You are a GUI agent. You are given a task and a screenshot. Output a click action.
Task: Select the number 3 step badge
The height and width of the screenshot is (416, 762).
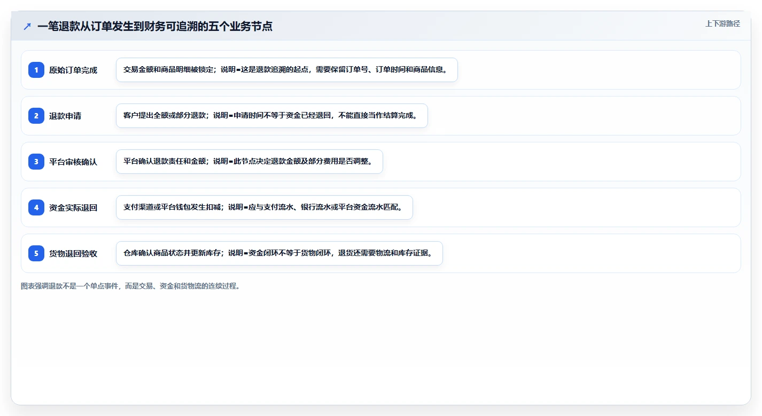pyautogui.click(x=36, y=162)
